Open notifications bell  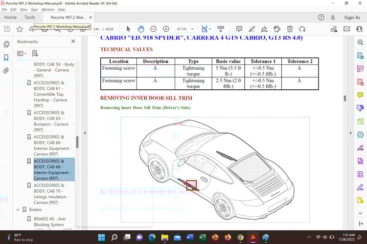coord(333,17)
